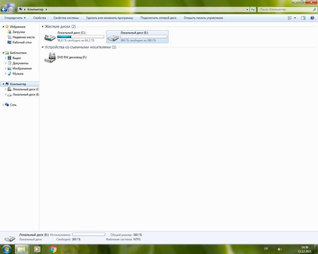Viewport: 318px width, 254px height.
Task: Open Недавние места in Favorites
Action: (23, 37)
